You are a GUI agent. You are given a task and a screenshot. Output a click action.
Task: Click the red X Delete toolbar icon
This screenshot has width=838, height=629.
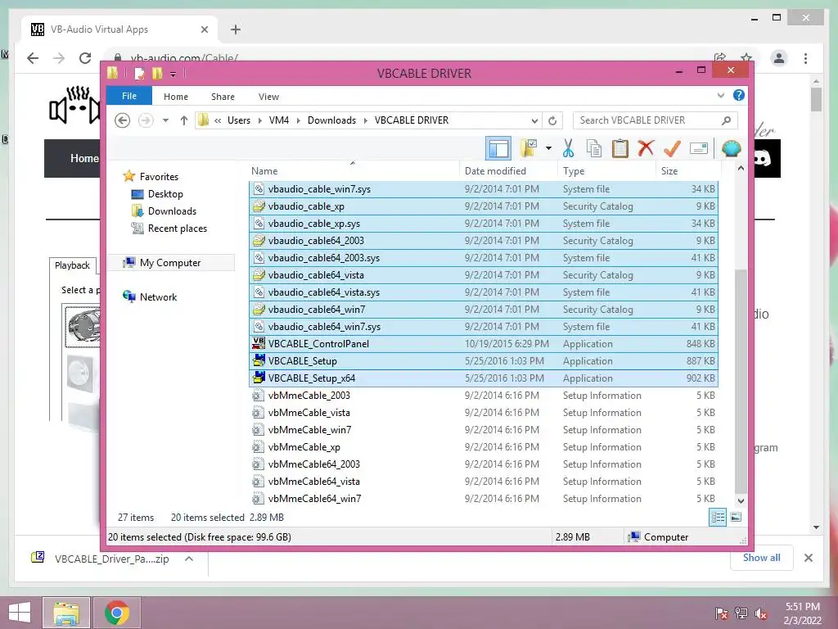click(x=646, y=148)
